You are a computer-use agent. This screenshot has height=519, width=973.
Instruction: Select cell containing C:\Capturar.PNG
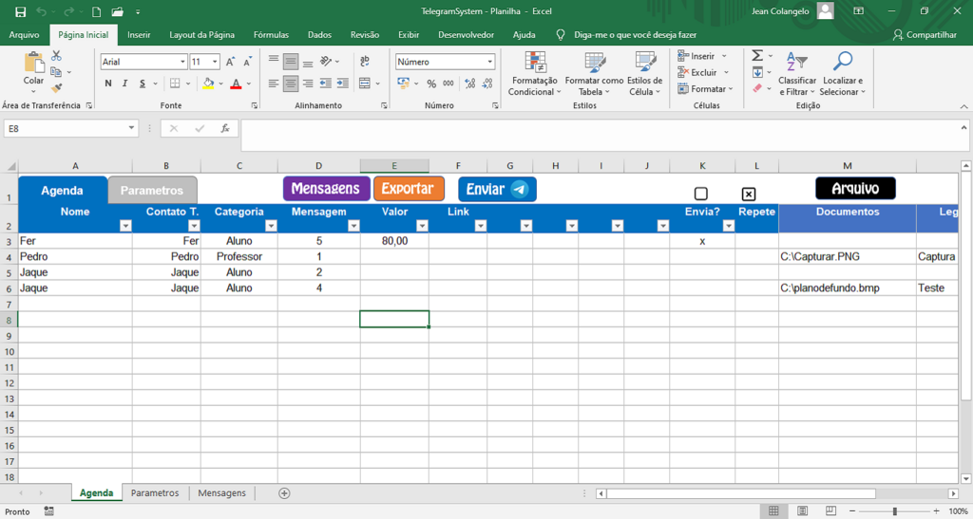click(847, 256)
